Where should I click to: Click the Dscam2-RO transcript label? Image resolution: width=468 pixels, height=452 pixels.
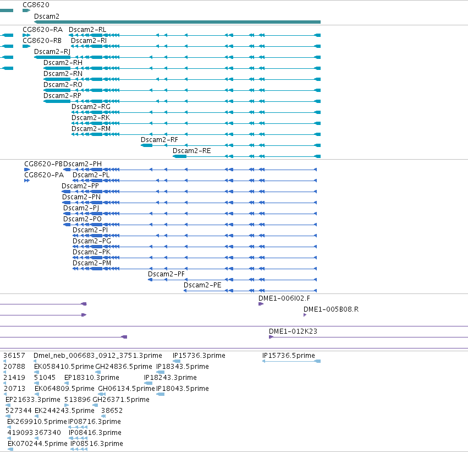pyautogui.click(x=63, y=85)
